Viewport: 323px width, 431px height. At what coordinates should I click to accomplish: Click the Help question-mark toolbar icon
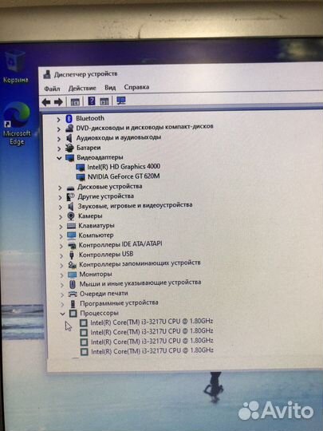(x=92, y=101)
